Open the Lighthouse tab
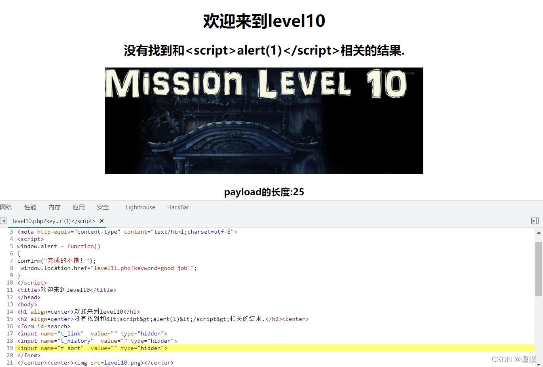 (x=140, y=207)
